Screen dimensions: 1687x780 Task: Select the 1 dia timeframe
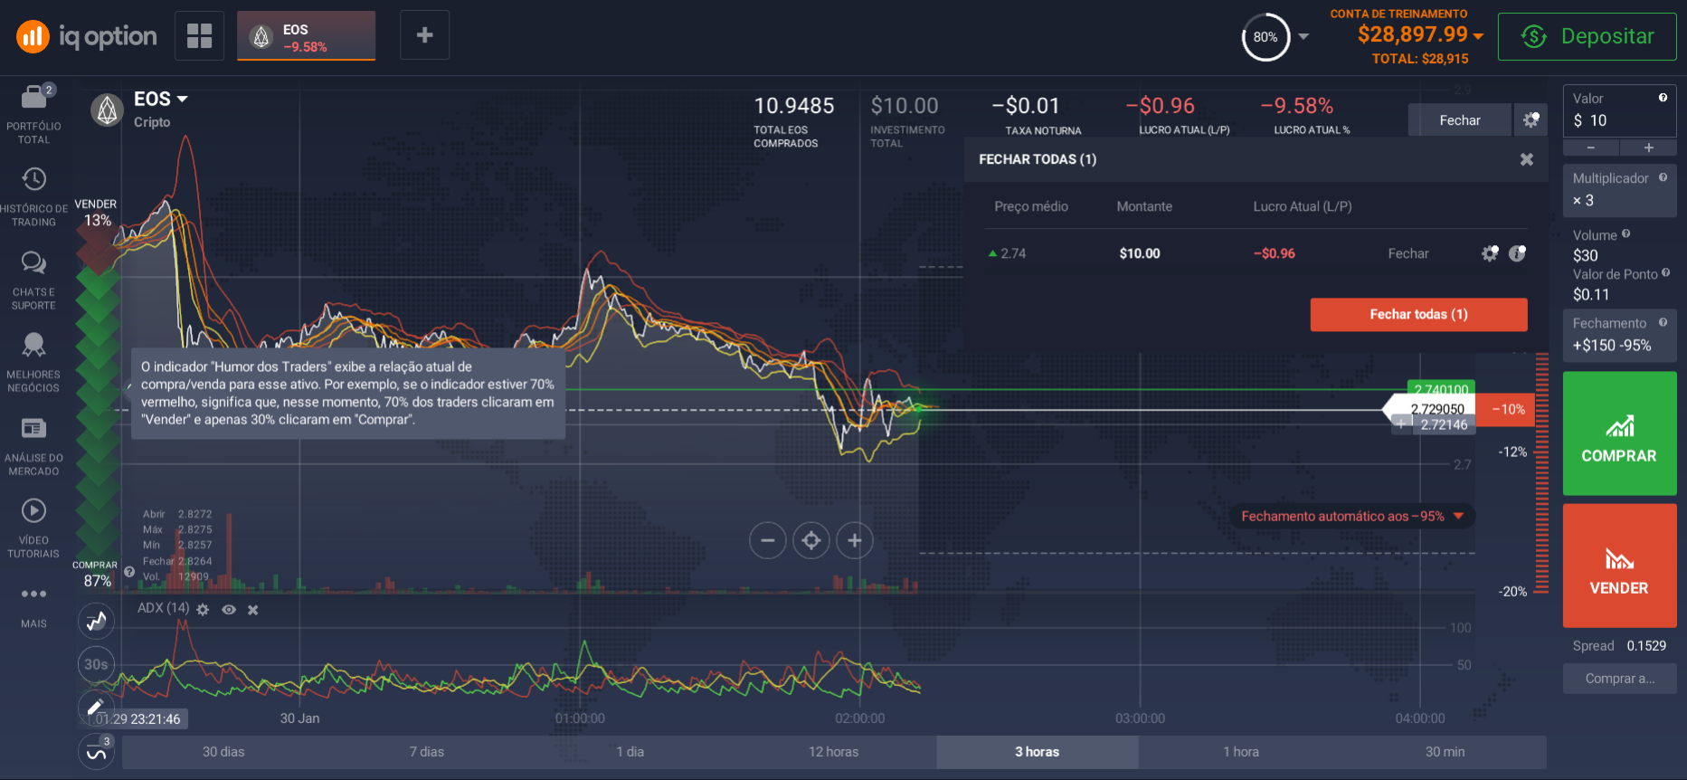(x=630, y=752)
